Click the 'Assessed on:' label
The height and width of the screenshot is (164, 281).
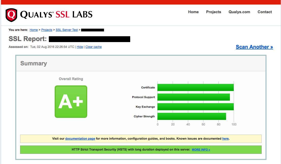(x=19, y=47)
